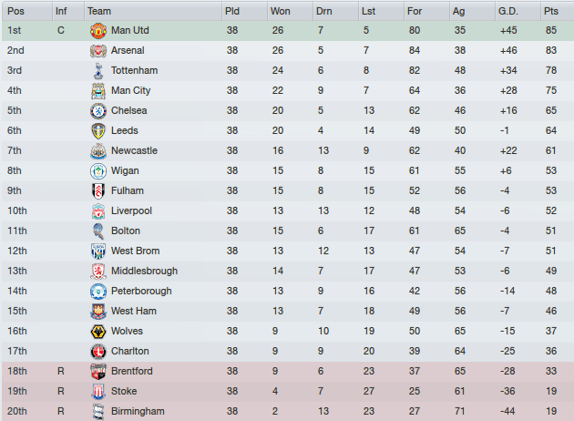Click the Stoke club badge icon
The width and height of the screenshot is (574, 421).
[x=98, y=392]
